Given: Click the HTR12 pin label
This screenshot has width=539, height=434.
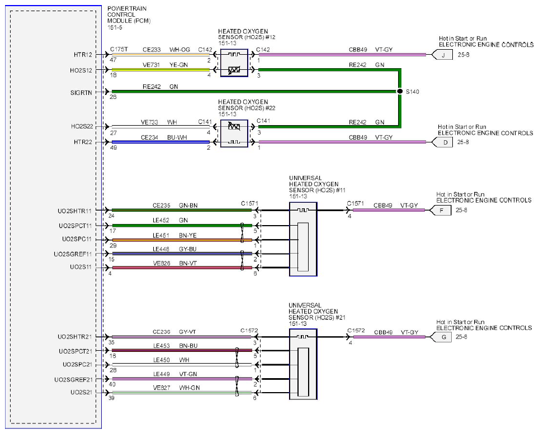Looking at the screenshot, I should pos(83,55).
